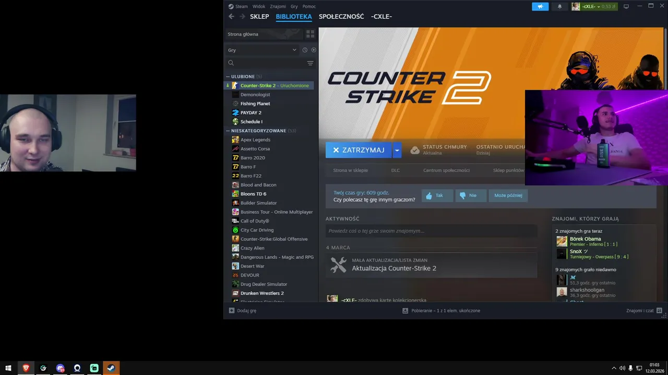Select Drunken Wrestlers 2 in the library
Screen dimensions: 668x375
(262, 293)
